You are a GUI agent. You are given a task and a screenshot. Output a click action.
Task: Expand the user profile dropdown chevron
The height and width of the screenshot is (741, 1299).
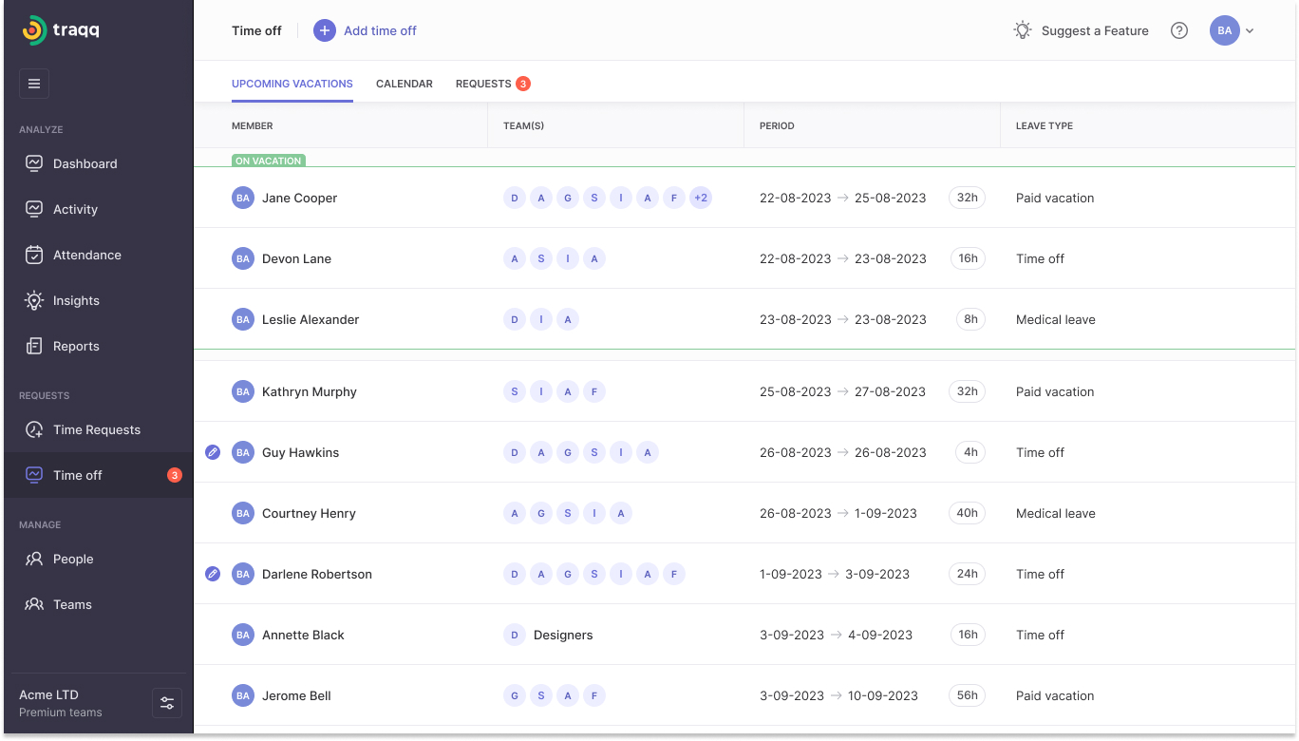click(1250, 30)
